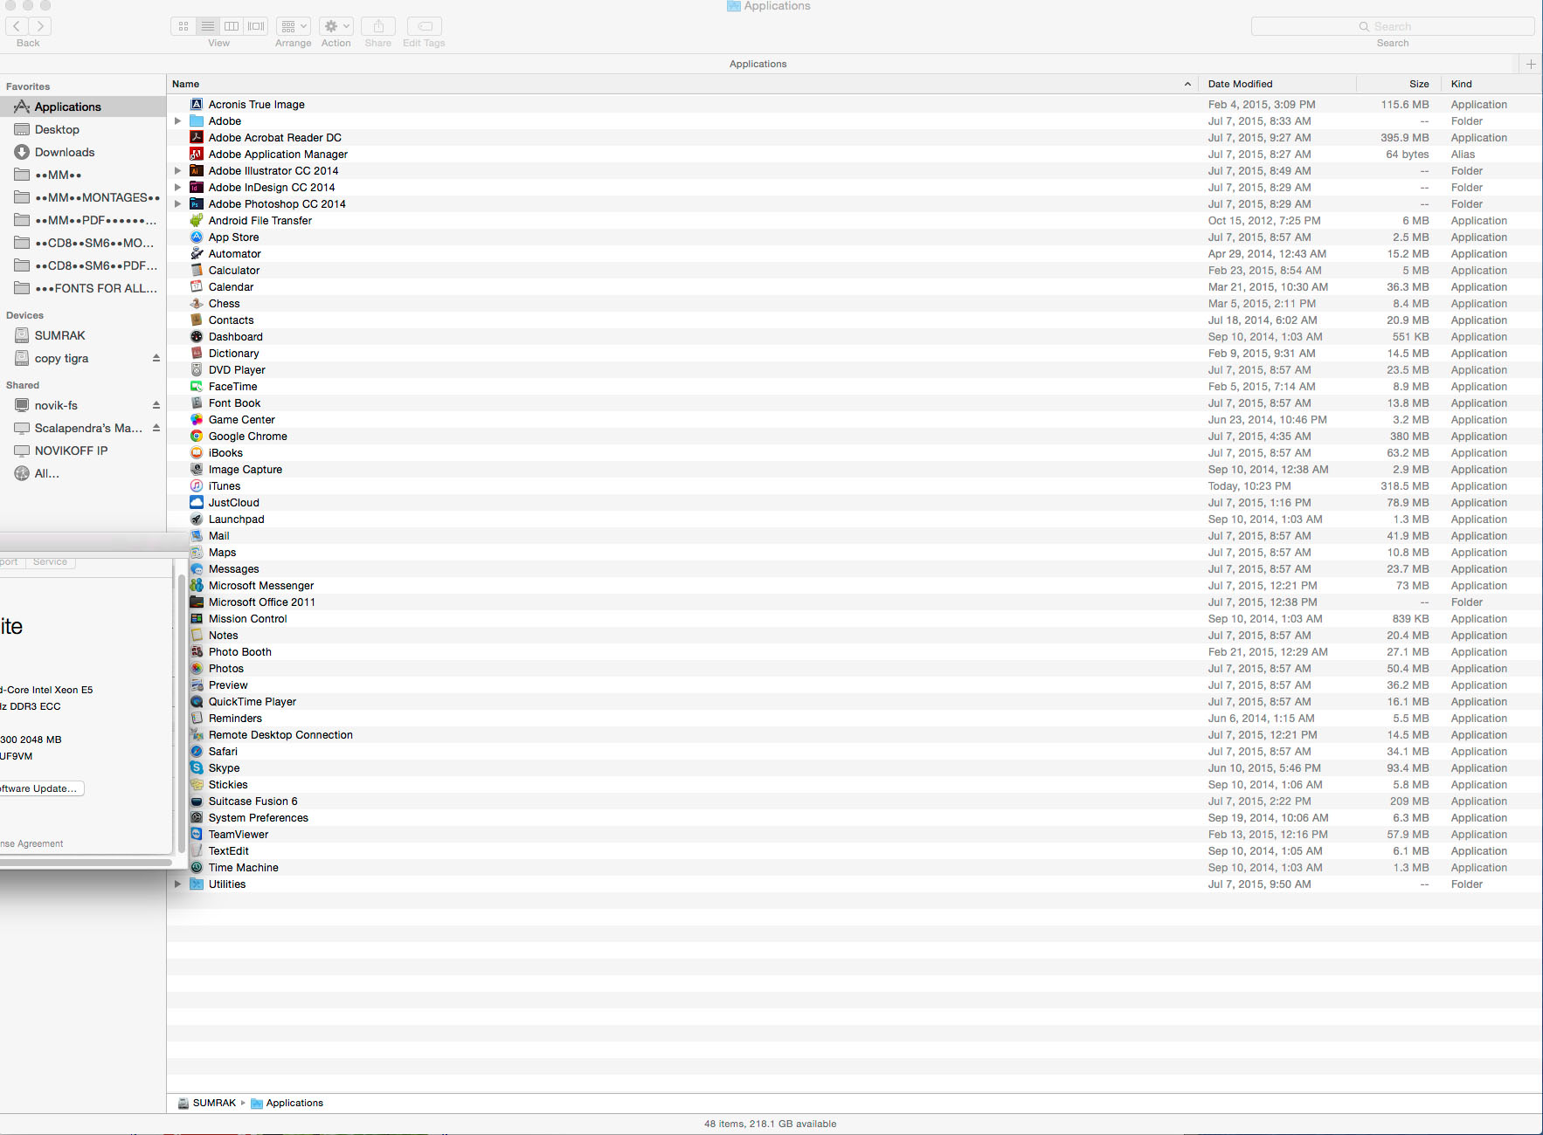Switch to column view in toolbar

point(232,26)
